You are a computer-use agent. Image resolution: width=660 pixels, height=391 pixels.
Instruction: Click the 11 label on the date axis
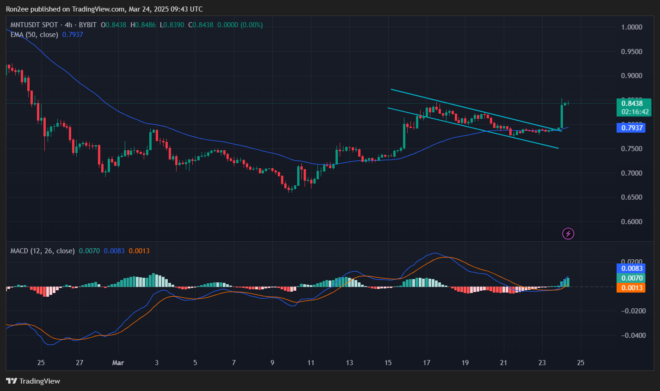pyautogui.click(x=311, y=363)
